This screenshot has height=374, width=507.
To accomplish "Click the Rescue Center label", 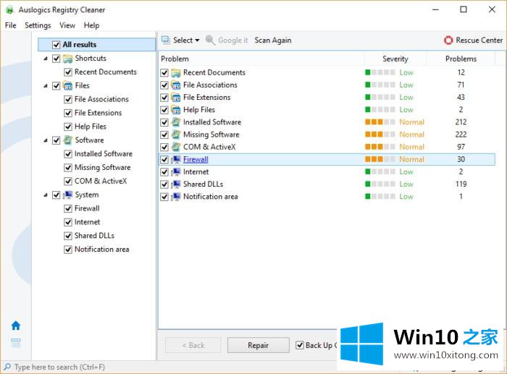I will tap(479, 40).
